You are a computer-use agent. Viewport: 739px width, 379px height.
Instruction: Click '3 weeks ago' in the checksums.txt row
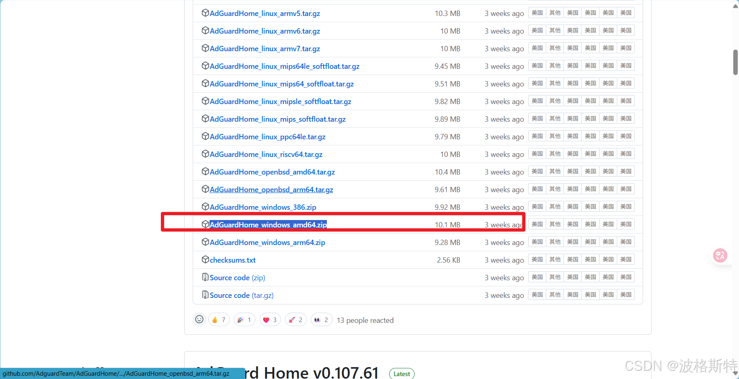pos(504,260)
